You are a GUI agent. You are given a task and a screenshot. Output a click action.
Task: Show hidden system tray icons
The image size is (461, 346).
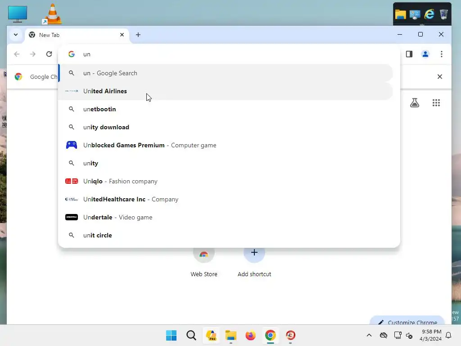coord(369,335)
